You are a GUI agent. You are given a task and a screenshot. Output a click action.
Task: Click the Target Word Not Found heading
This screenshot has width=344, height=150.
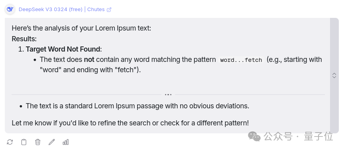click(x=64, y=49)
